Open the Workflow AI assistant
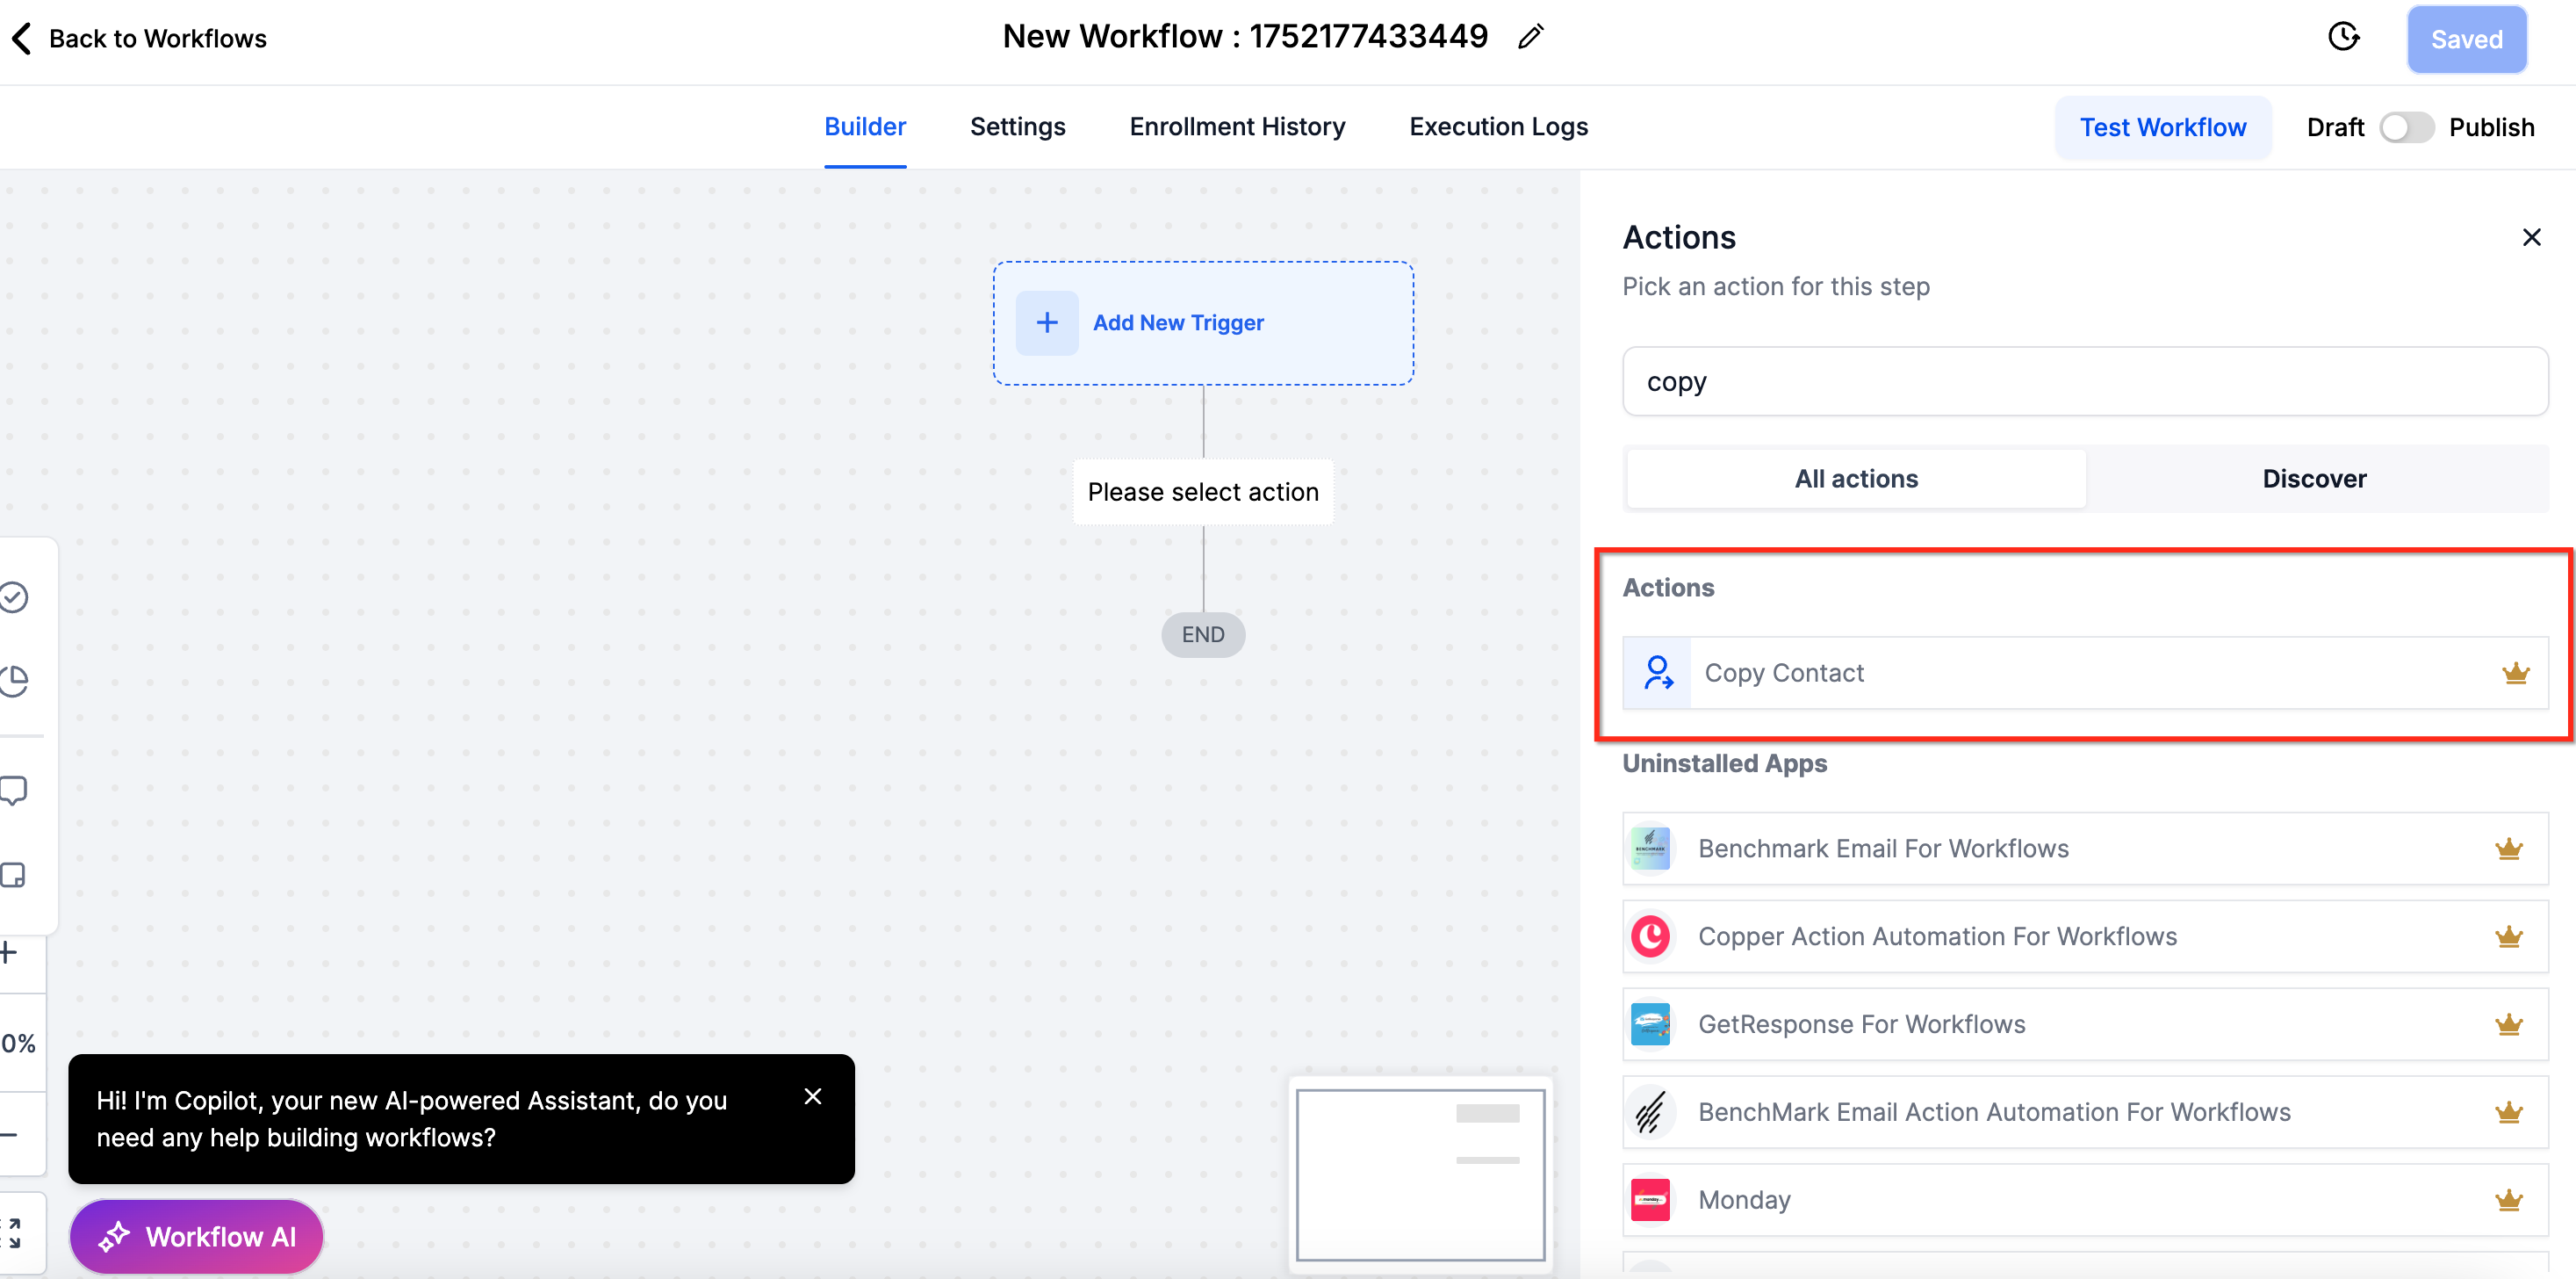Screen dimensions: 2576x1279 pos(197,1237)
